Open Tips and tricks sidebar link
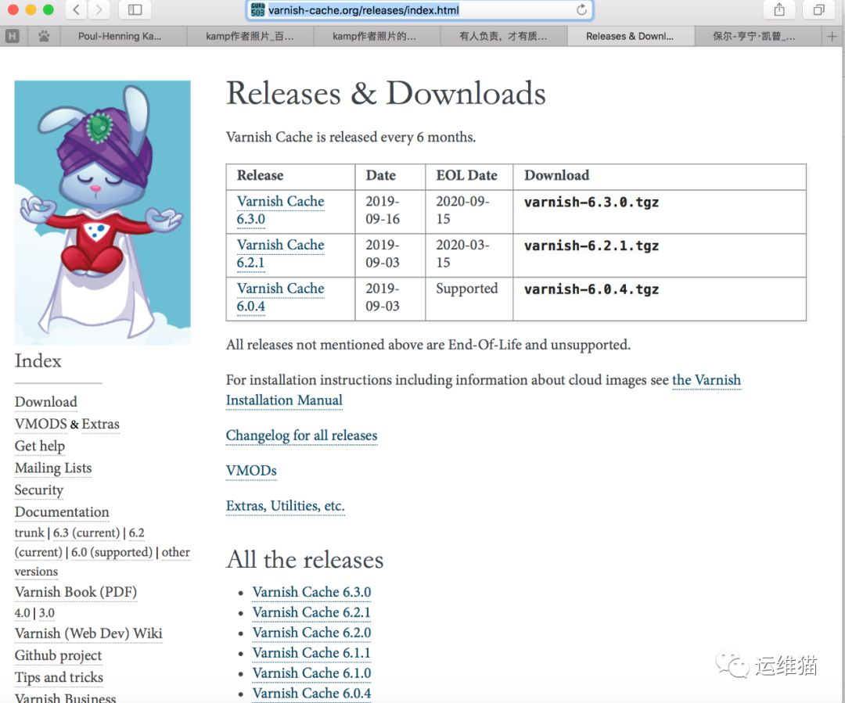The image size is (845, 703). 59,678
